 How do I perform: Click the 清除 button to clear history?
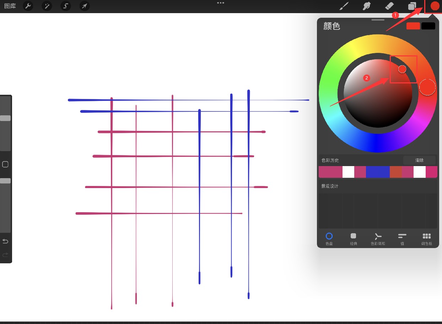(419, 160)
